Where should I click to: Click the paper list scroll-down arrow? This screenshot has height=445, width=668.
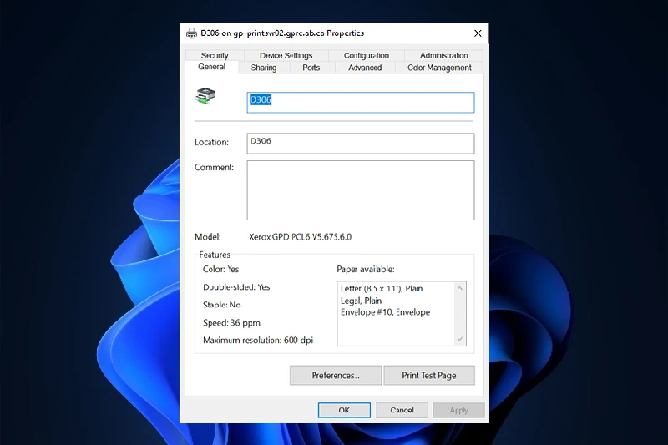tap(460, 339)
